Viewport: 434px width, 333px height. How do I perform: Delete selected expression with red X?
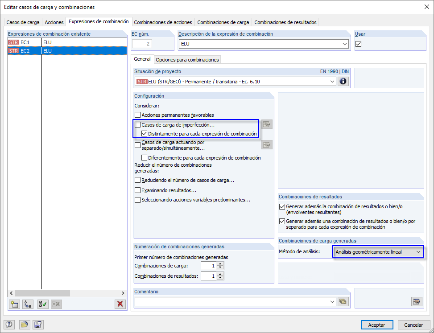[x=120, y=304]
